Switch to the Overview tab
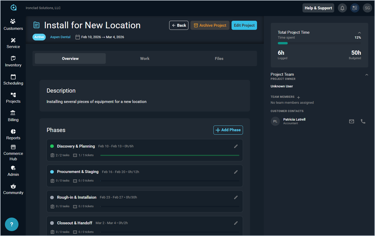The image size is (375, 236). click(70, 59)
